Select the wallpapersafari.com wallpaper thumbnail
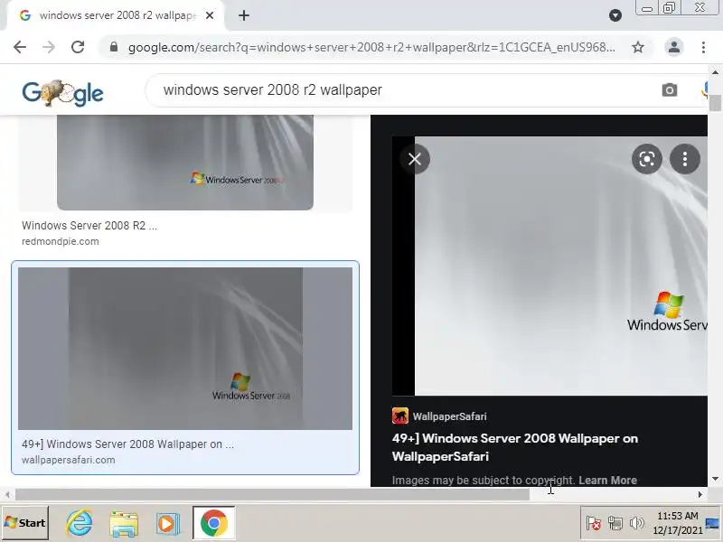Viewport: 723px width, 542px height. point(185,349)
